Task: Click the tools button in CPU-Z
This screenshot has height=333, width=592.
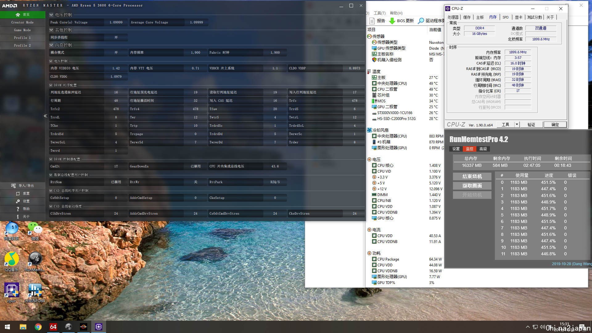Action: tap(505, 125)
